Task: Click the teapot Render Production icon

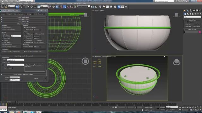Action: pos(126,7)
